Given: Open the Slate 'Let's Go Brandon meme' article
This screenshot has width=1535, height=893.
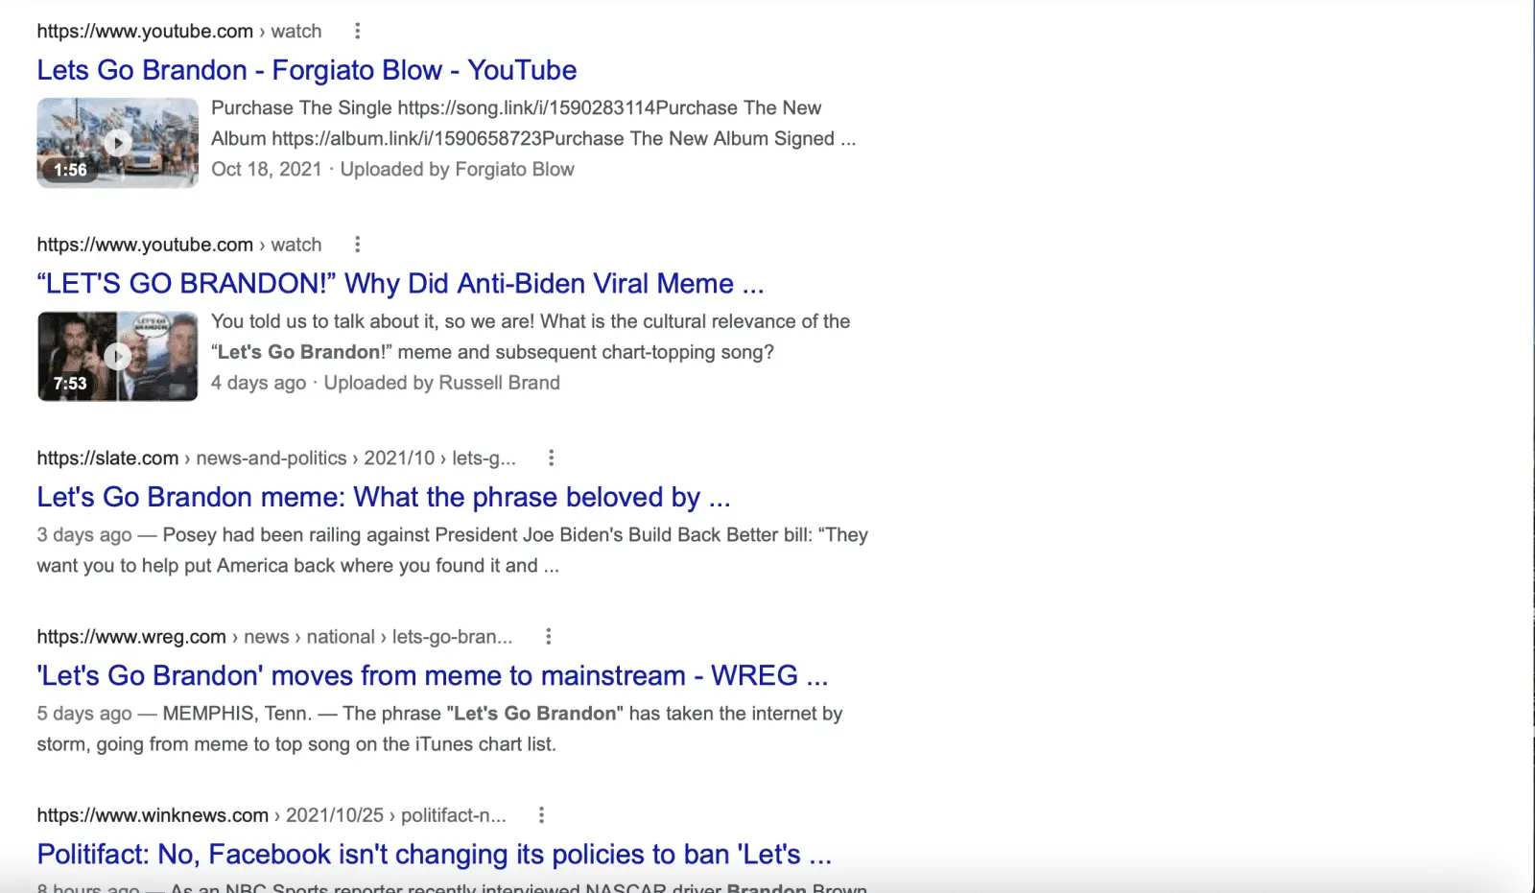Looking at the screenshot, I should point(384,497).
